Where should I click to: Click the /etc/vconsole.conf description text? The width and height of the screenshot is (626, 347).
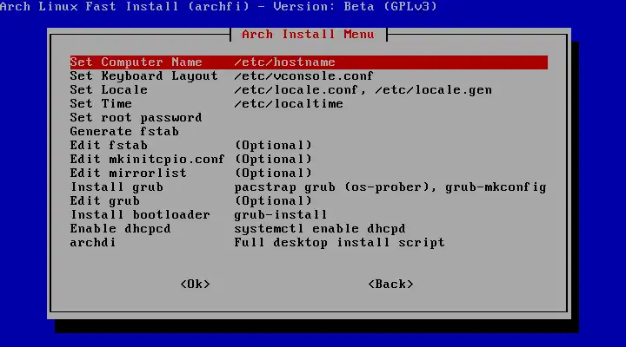(303, 76)
